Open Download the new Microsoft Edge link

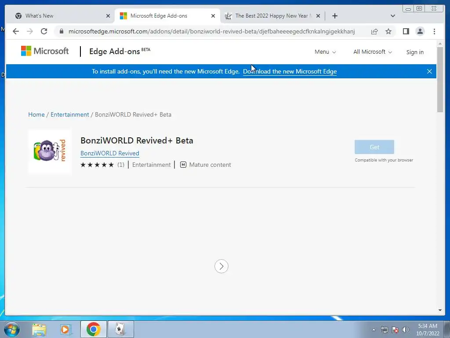(x=290, y=71)
